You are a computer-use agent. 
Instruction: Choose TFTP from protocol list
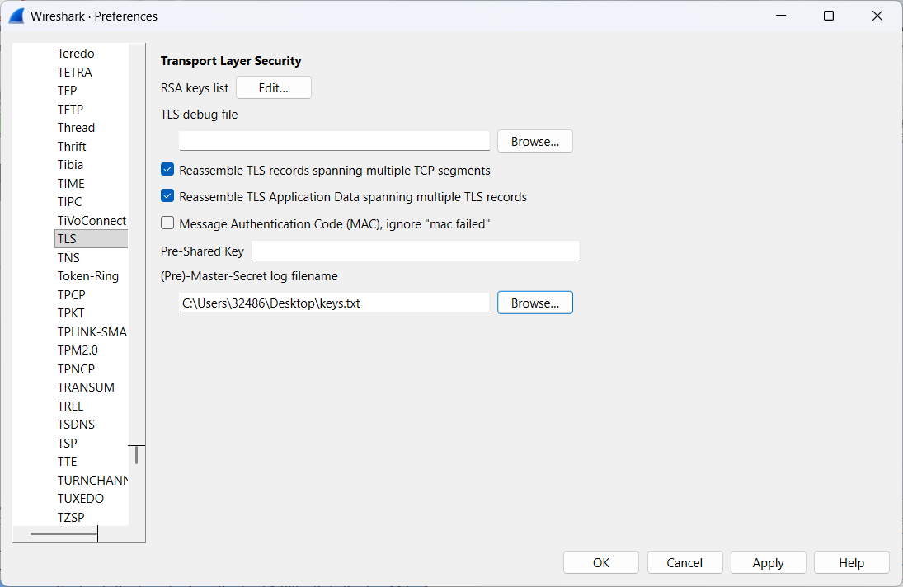[x=70, y=109]
